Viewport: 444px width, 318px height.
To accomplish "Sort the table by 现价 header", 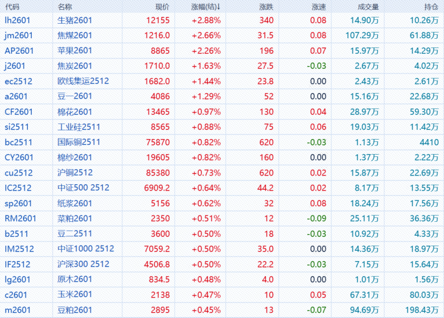I will (163, 6).
